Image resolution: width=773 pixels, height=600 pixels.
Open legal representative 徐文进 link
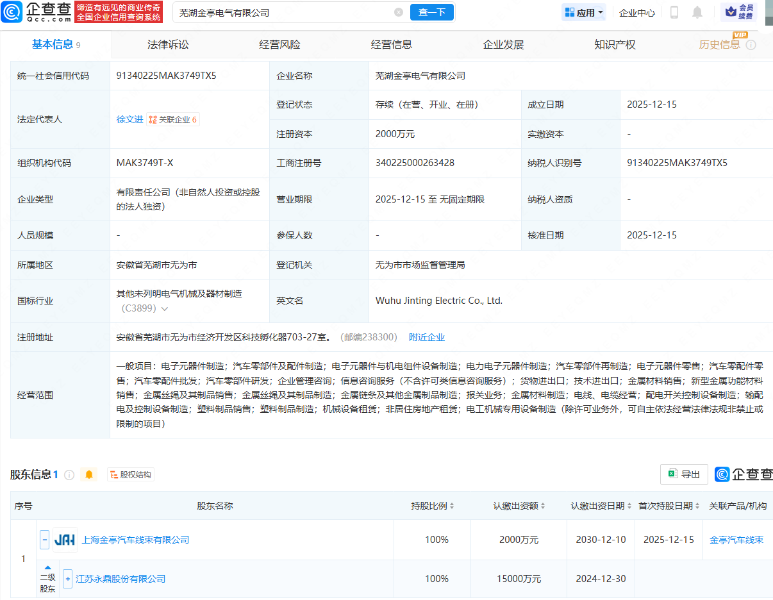pos(129,119)
